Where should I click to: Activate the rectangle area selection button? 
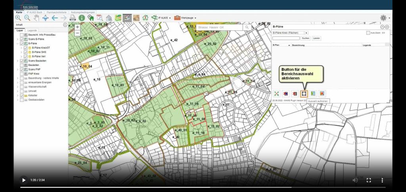pyautogui.click(x=304, y=93)
